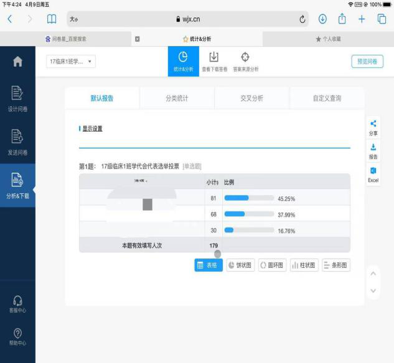Show results as 柱状图 bar chart
The image size is (394, 363).
pos(303,265)
